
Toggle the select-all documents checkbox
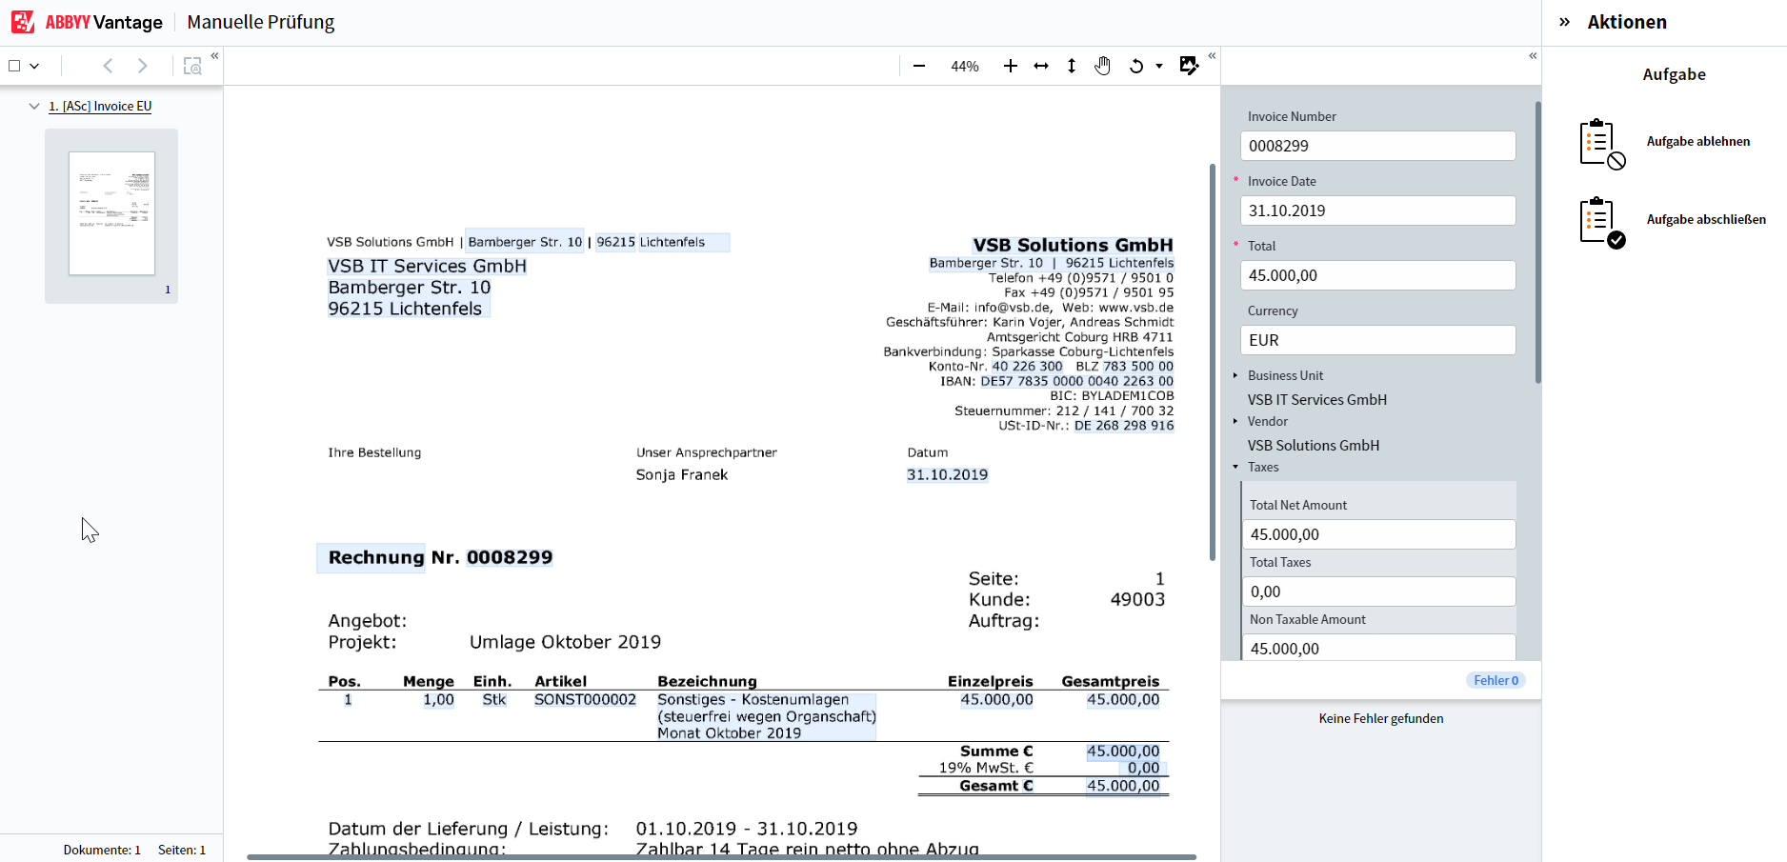pos(14,66)
